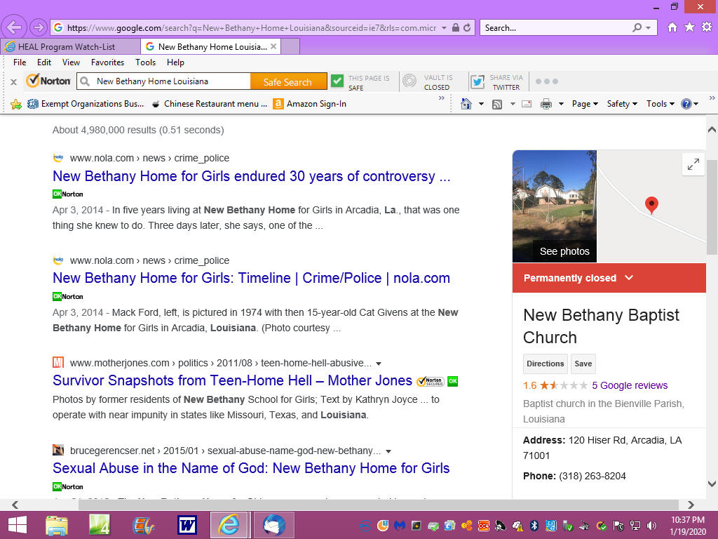Launch Microsoft Word from the taskbar
This screenshot has width=718, height=539.
pyautogui.click(x=187, y=525)
